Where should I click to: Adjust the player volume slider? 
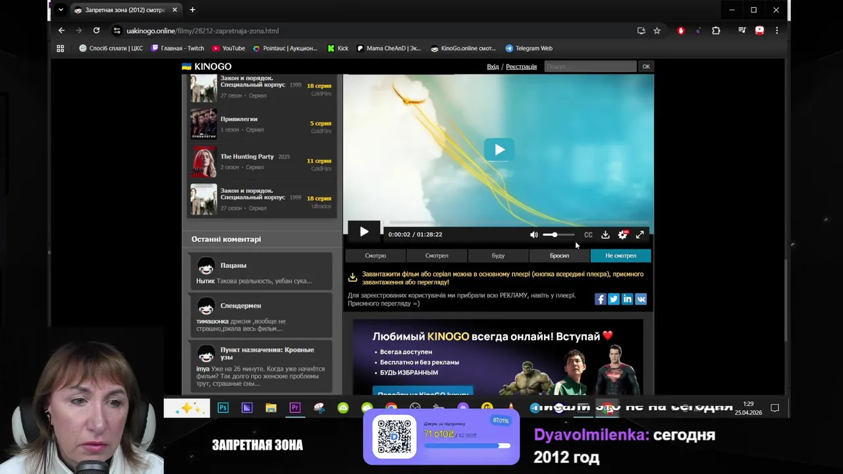(558, 234)
